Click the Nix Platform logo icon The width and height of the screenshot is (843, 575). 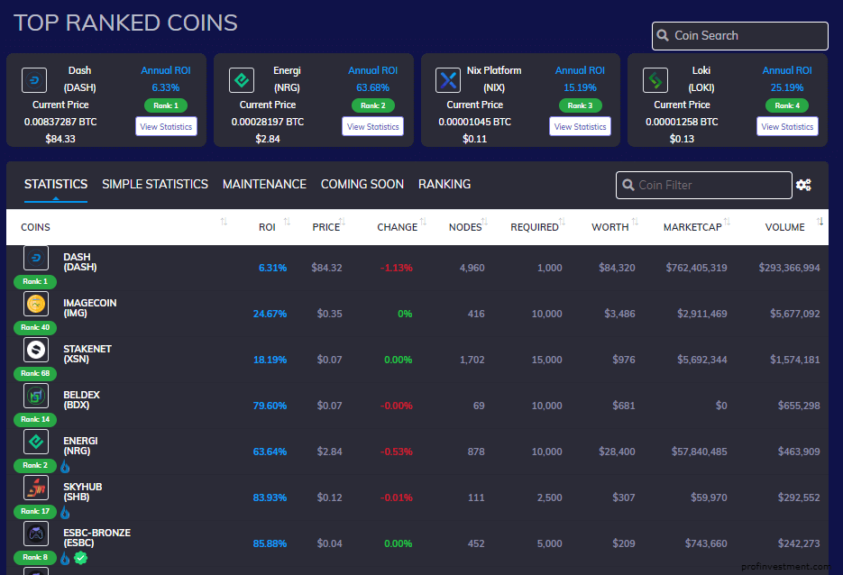pos(448,80)
